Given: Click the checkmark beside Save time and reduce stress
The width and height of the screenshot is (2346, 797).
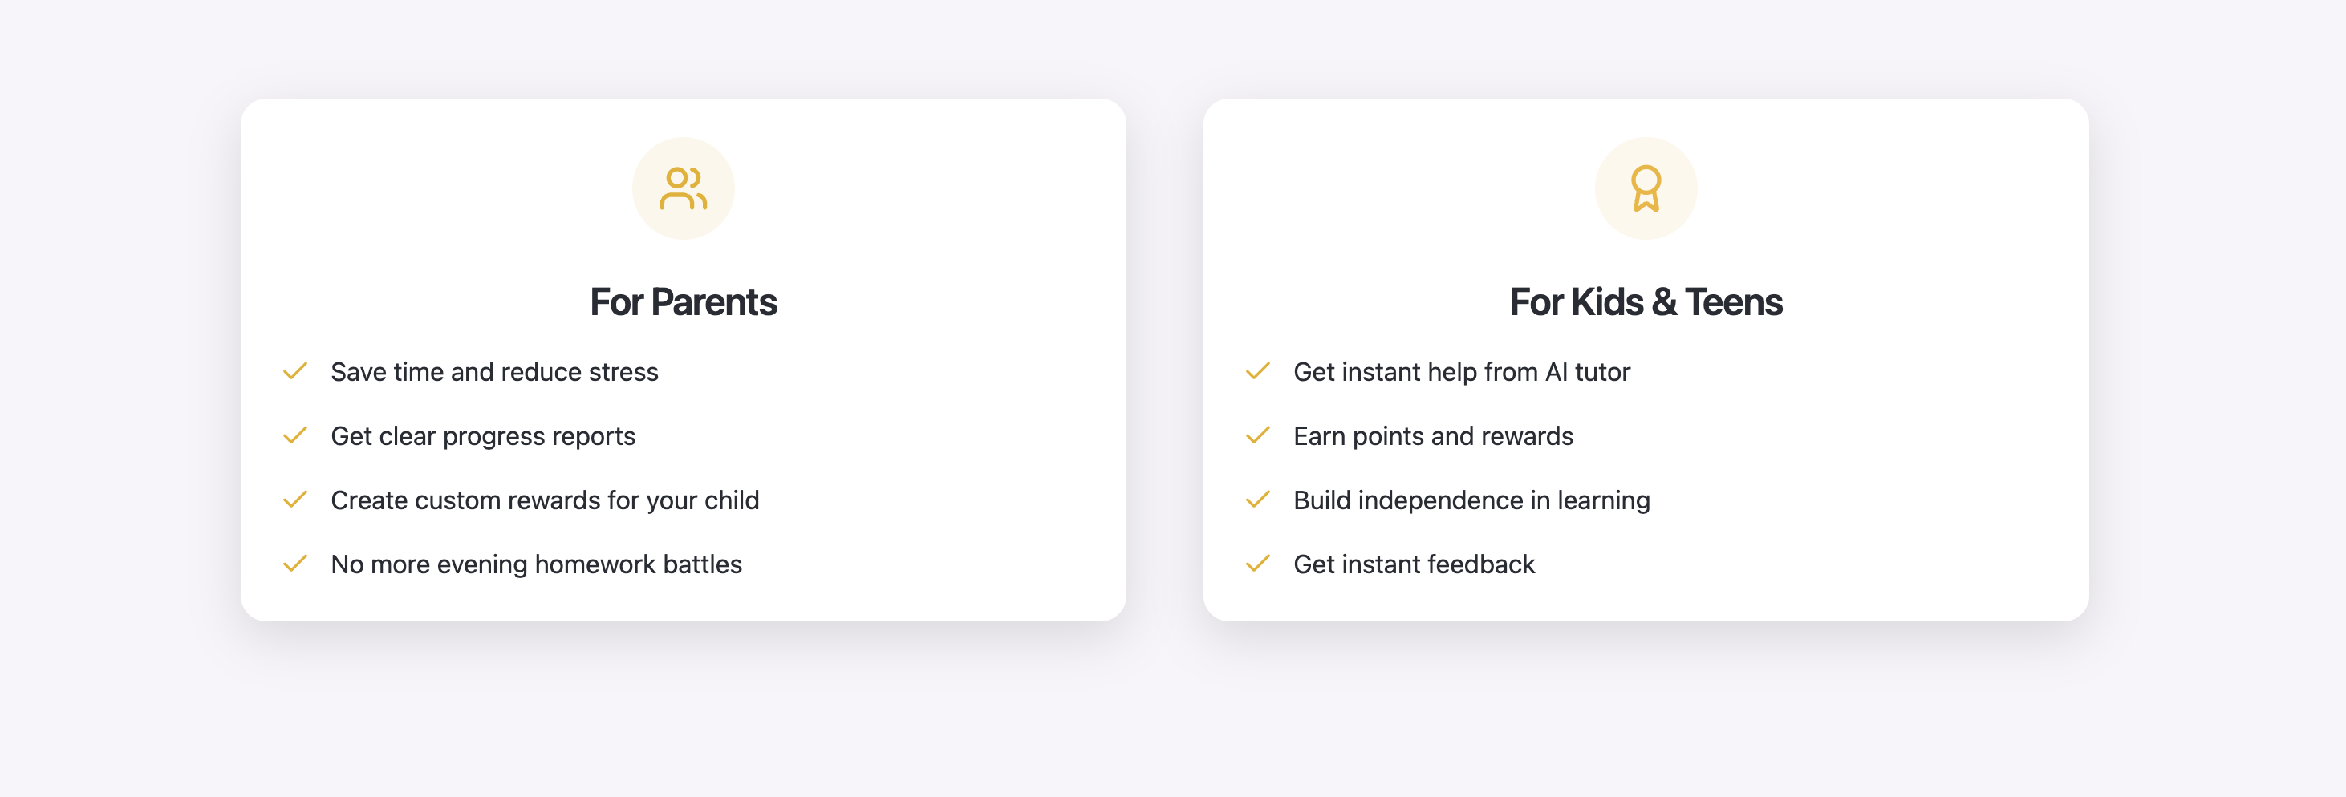Looking at the screenshot, I should click(x=294, y=371).
